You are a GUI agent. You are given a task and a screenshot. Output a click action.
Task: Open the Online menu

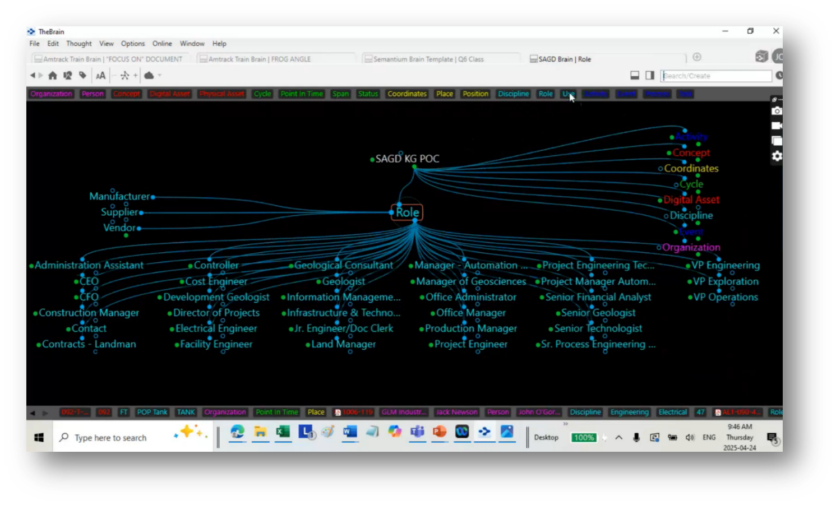(x=162, y=44)
